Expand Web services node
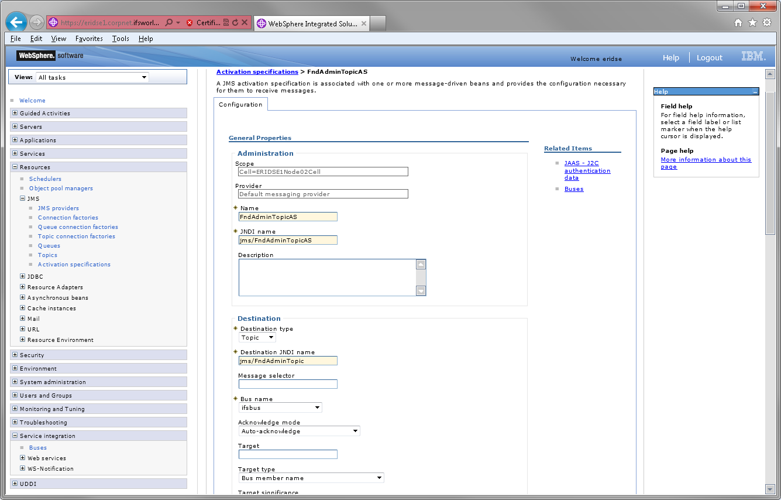The height and width of the screenshot is (500, 781). click(23, 458)
